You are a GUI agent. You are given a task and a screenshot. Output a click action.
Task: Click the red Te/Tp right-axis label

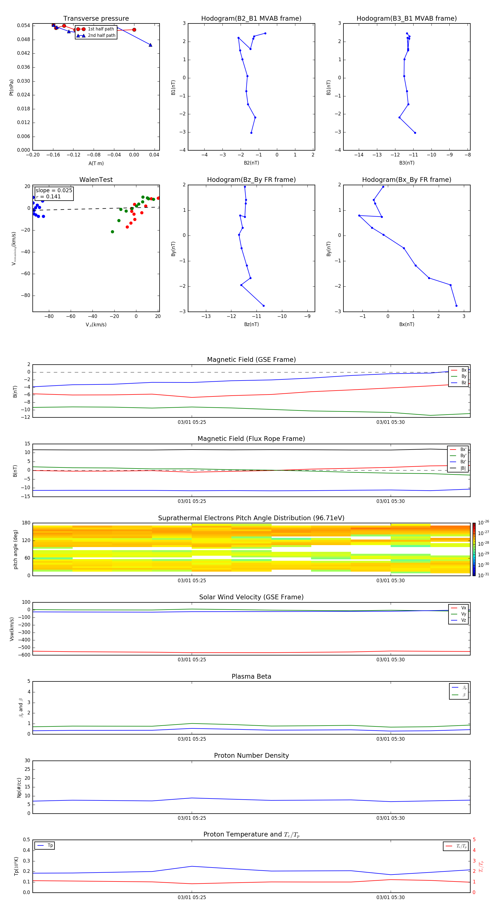[481, 866]
